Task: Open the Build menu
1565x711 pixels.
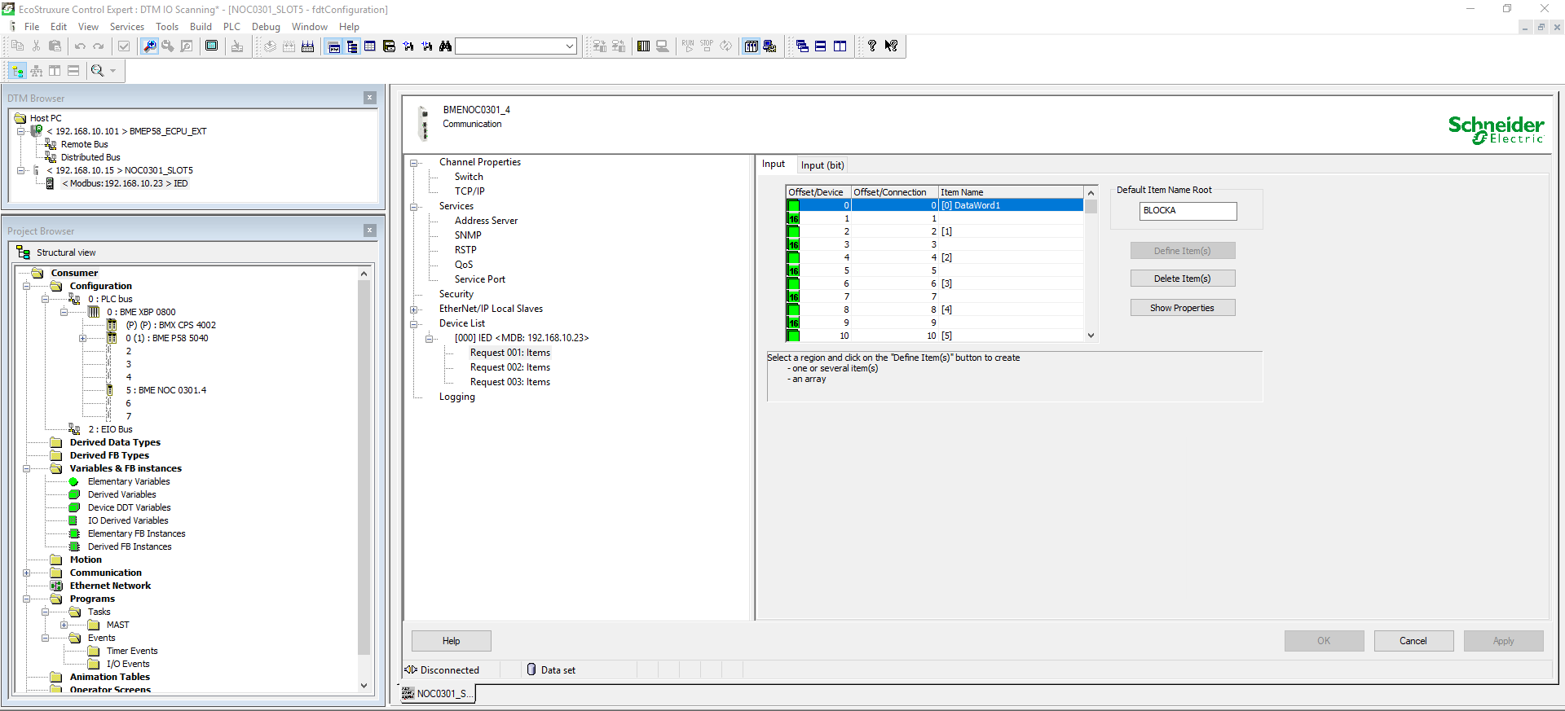Action: (201, 27)
